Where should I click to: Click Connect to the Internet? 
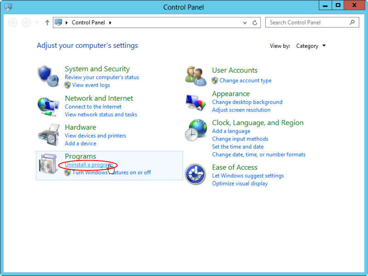coord(93,107)
